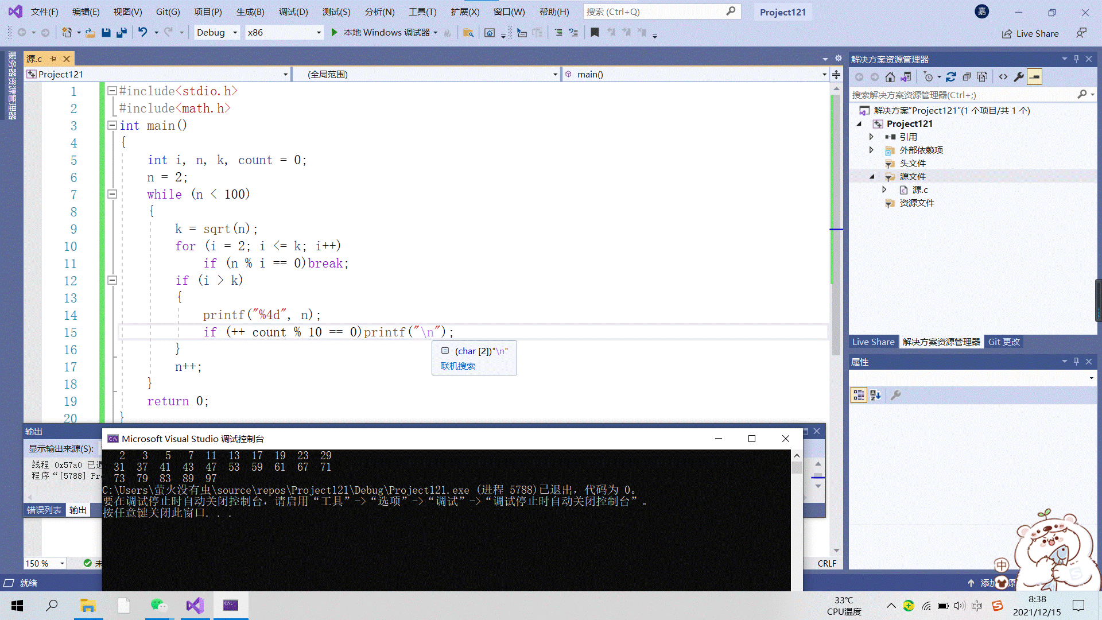The image size is (1102, 620).
Task: Click the Collapse All icon in Solution Explorer
Action: 967,77
